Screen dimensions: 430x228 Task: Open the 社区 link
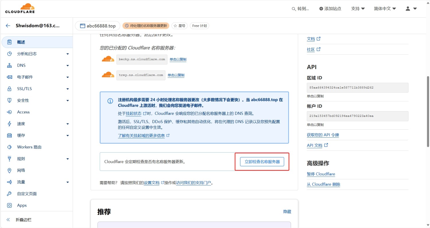pos(311,49)
